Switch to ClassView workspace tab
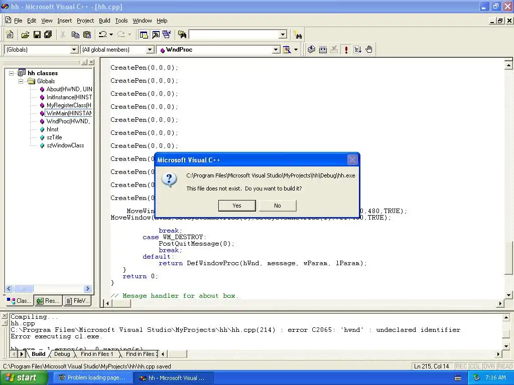 (19, 301)
